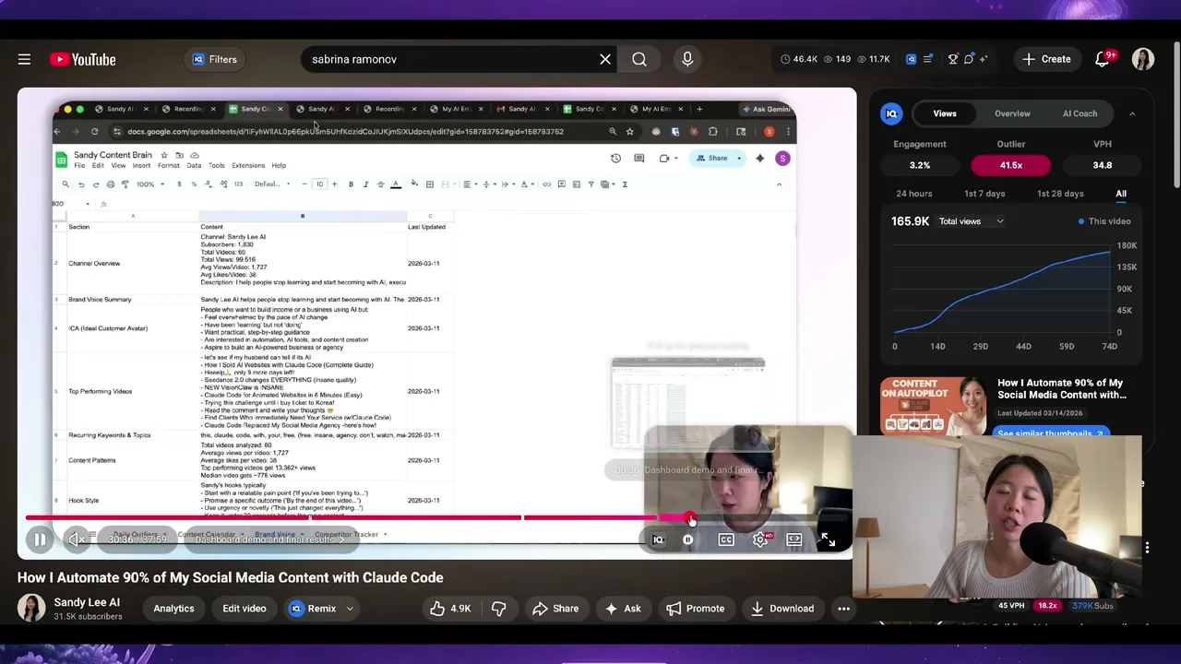Open the webcam overlay three-dot menu
The image size is (1181, 664).
pyautogui.click(x=1147, y=548)
